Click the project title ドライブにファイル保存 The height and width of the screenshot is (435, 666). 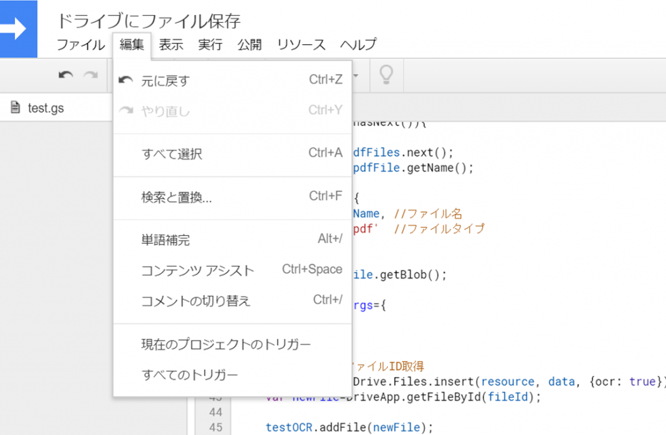pyautogui.click(x=148, y=21)
